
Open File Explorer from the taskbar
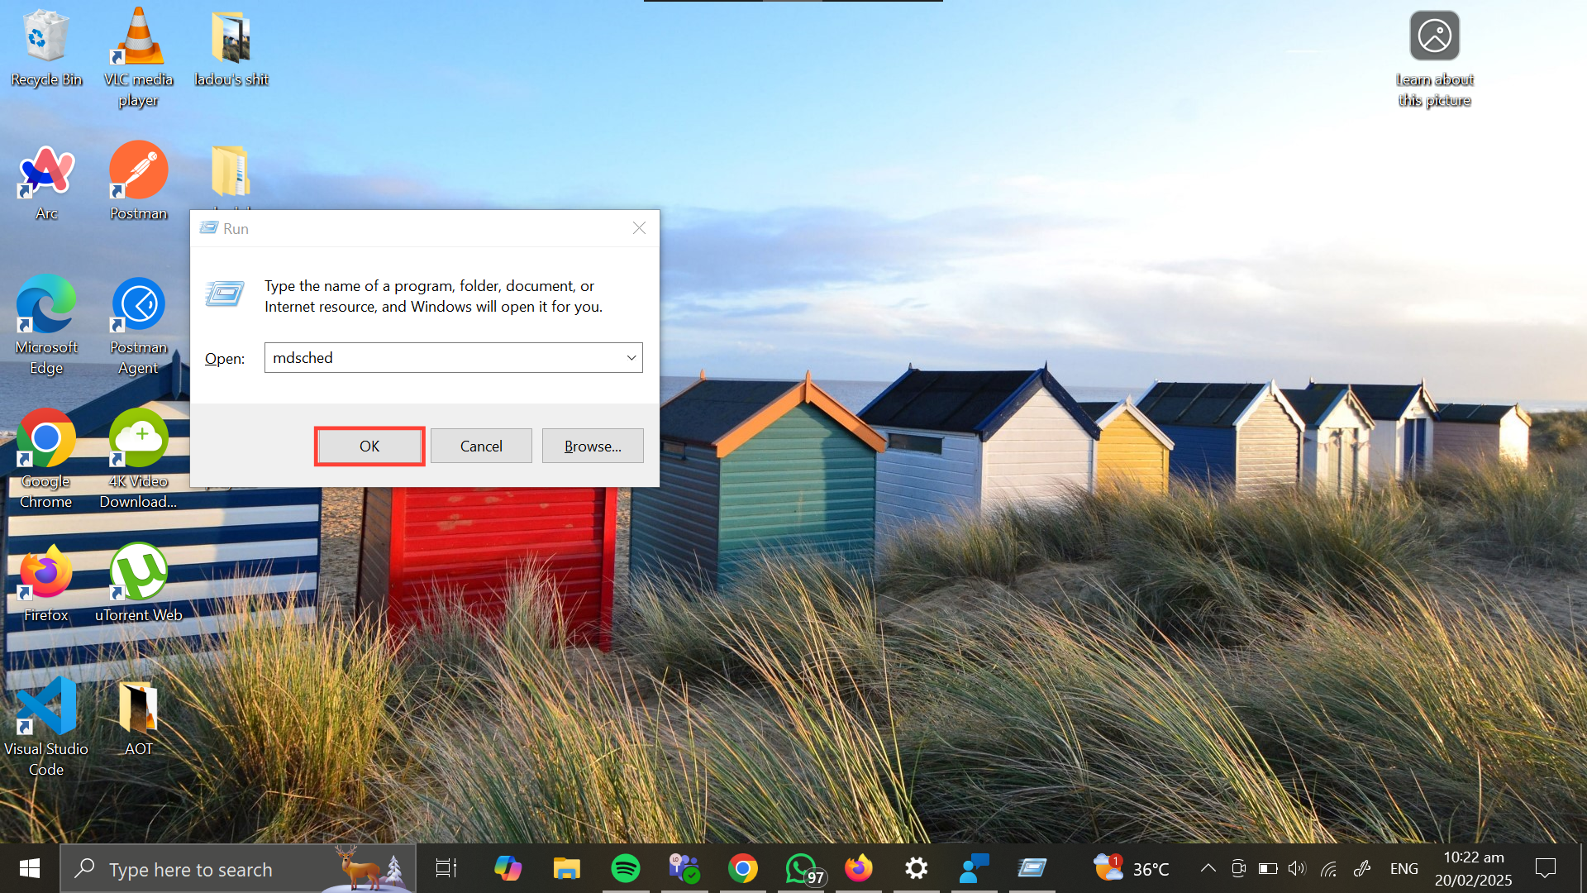[x=566, y=868]
